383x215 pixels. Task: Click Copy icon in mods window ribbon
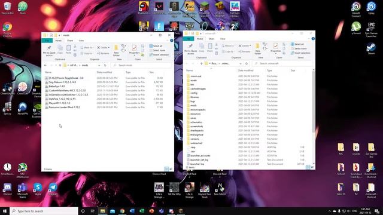tap(60, 50)
